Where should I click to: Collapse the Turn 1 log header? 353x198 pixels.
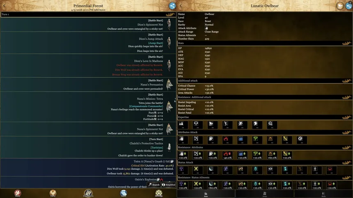(x=88, y=15)
